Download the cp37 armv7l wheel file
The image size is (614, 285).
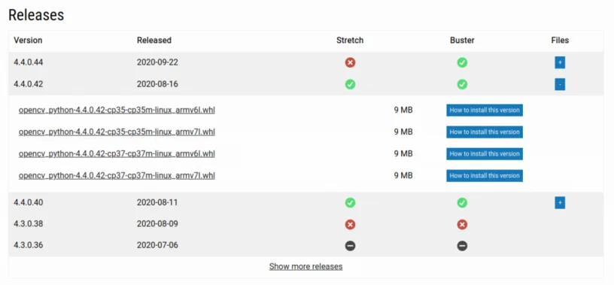tap(117, 176)
